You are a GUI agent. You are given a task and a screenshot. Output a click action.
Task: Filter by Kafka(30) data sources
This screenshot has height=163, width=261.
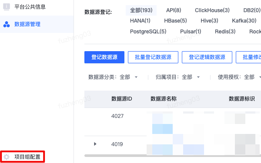point(244,21)
